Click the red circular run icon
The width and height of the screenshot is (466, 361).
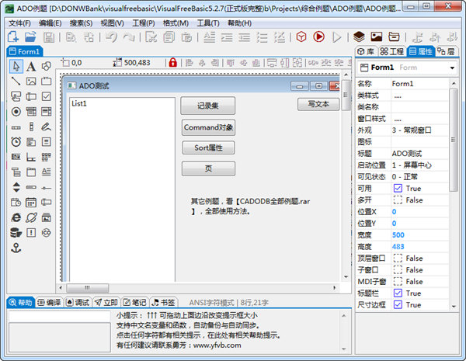[319, 36]
